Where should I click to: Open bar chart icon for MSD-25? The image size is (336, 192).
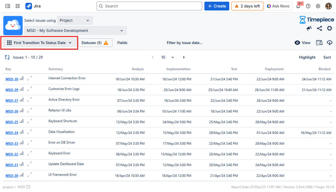(x=22, y=122)
